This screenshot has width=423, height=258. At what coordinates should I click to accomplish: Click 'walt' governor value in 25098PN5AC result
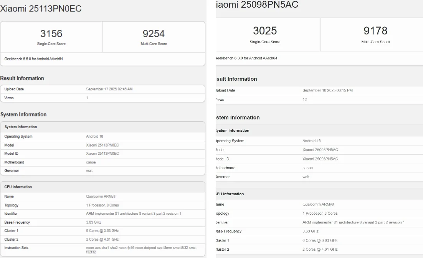click(306, 177)
